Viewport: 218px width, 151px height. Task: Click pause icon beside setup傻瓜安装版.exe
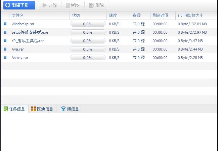click(5, 32)
